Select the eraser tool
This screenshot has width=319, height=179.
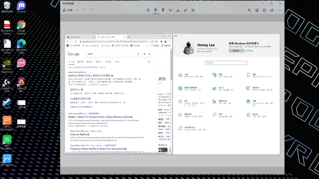pyautogui.click(x=178, y=10)
